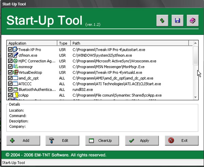Click the virtuald.exe path cell
The width and height of the screenshot is (204, 167).
point(107,72)
